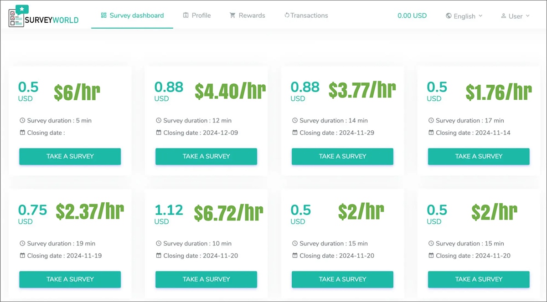This screenshot has width=547, height=302.
Task: Take the 14 min survey
Action: coord(342,156)
